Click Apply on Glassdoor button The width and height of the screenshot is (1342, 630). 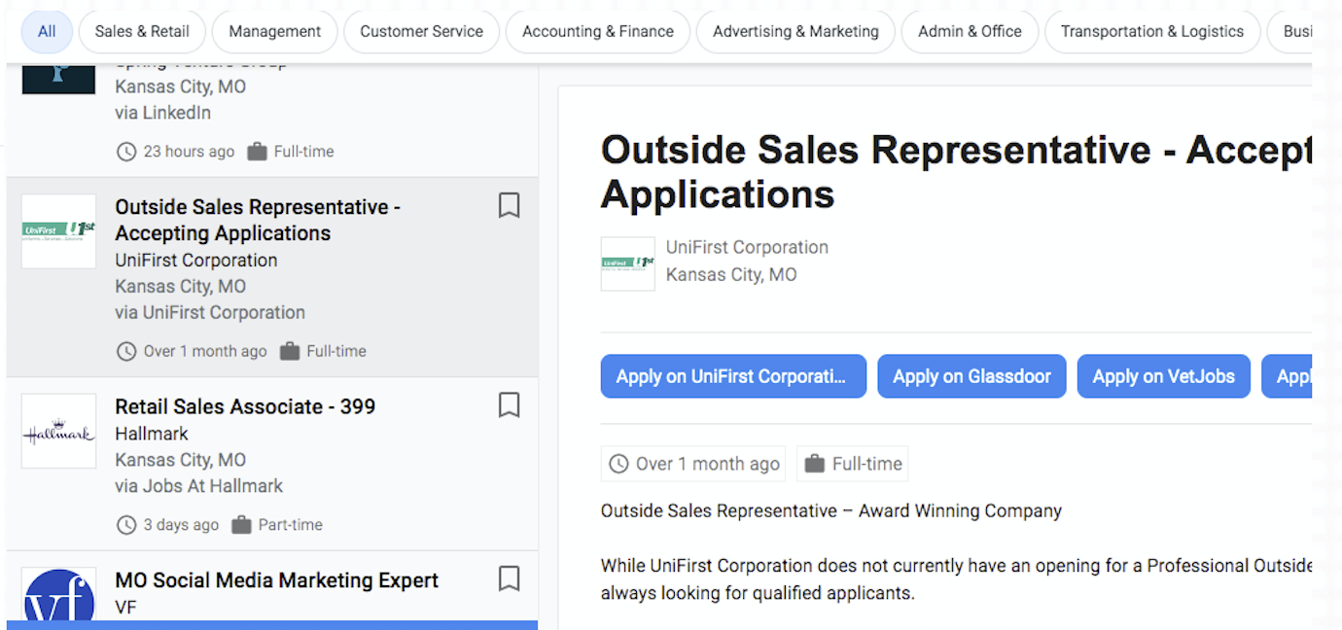[971, 376]
